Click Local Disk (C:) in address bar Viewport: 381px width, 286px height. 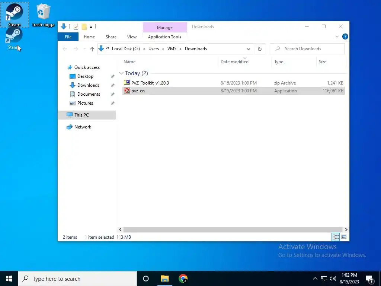(x=126, y=49)
